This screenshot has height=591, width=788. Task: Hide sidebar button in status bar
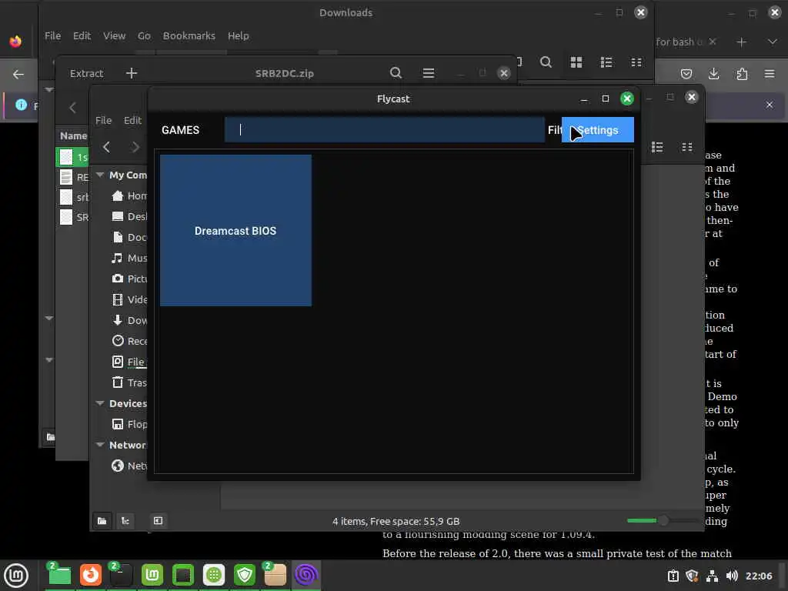158,521
